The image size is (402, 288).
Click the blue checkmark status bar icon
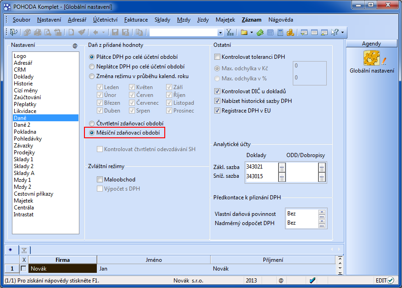click(312, 280)
